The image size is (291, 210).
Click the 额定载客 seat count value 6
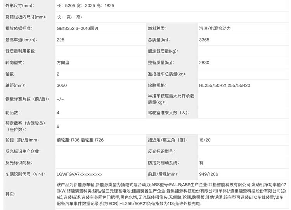coord(58,126)
